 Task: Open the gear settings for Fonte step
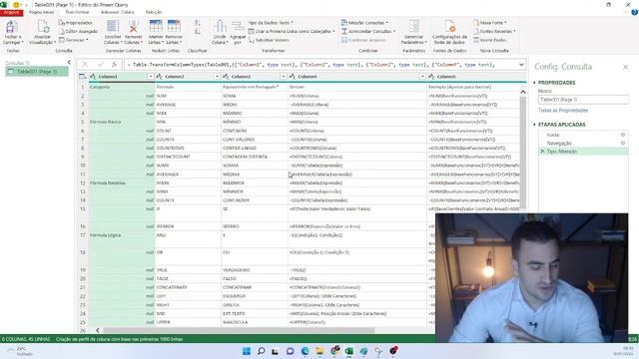tap(623, 135)
